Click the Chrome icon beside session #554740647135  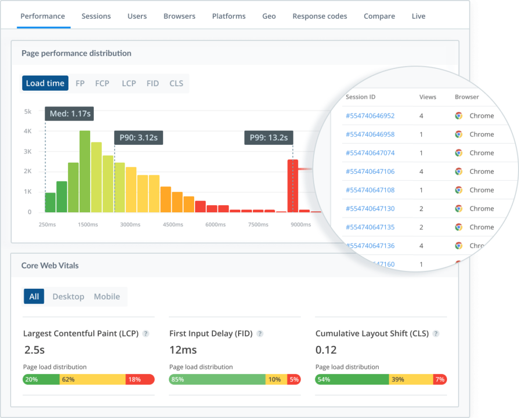coord(458,227)
